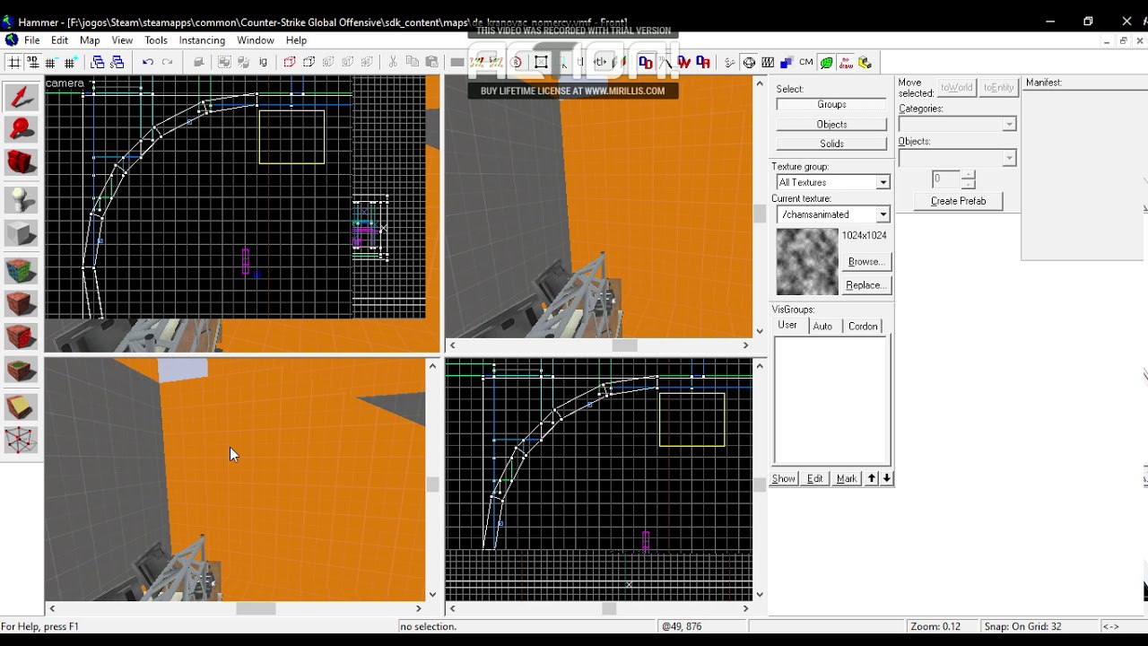Select by Solids button
The height and width of the screenshot is (646, 1148).
(831, 144)
